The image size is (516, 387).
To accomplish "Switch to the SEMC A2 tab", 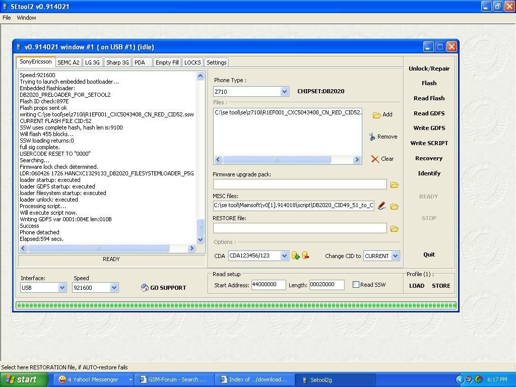I will point(69,62).
